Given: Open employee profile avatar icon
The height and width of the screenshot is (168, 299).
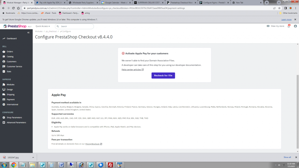Looking at the screenshot, I should (295, 26).
